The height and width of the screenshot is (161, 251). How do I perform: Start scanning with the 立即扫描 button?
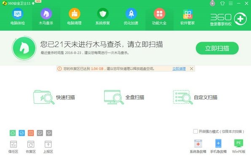click(x=217, y=48)
